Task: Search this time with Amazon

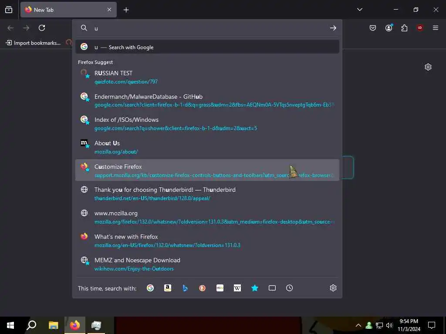Action: click(x=168, y=288)
